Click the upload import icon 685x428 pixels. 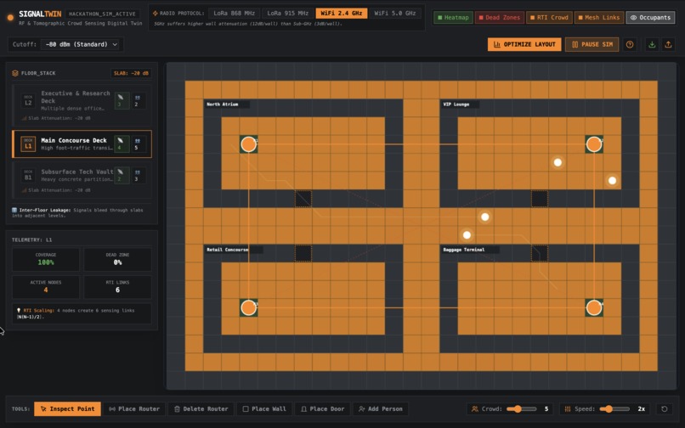[x=668, y=44]
